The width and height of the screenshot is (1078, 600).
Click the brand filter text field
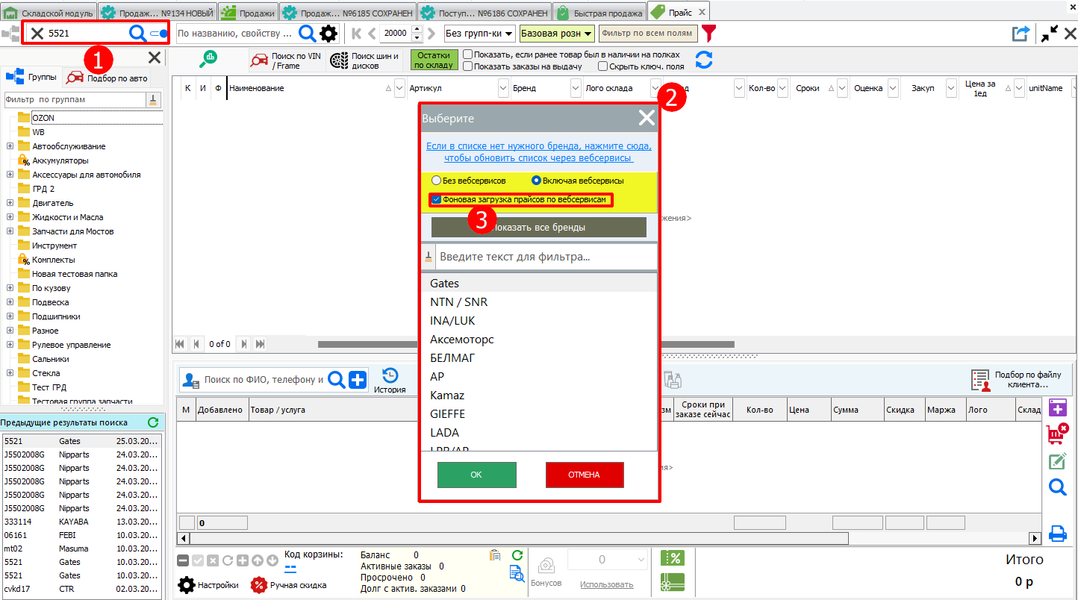coord(546,257)
